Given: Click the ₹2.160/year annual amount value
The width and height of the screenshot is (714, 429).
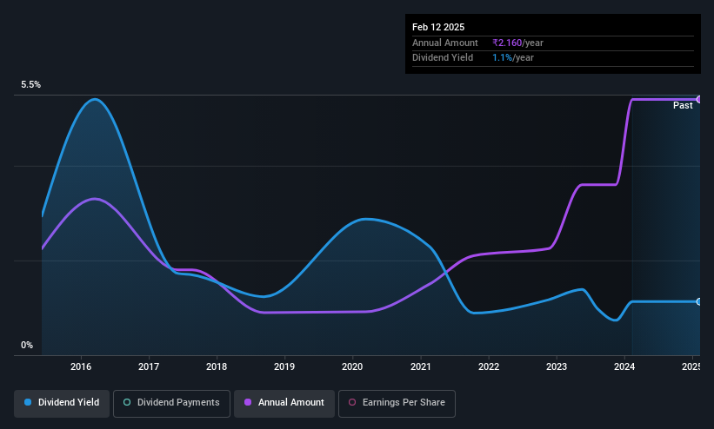Looking at the screenshot, I should (517, 43).
